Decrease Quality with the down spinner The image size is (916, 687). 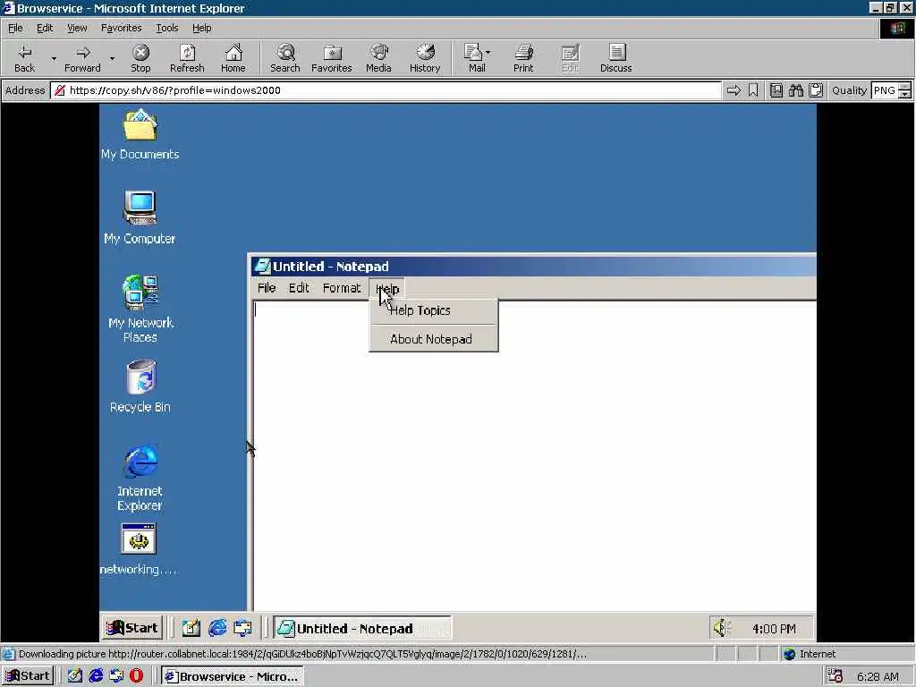[x=904, y=95]
